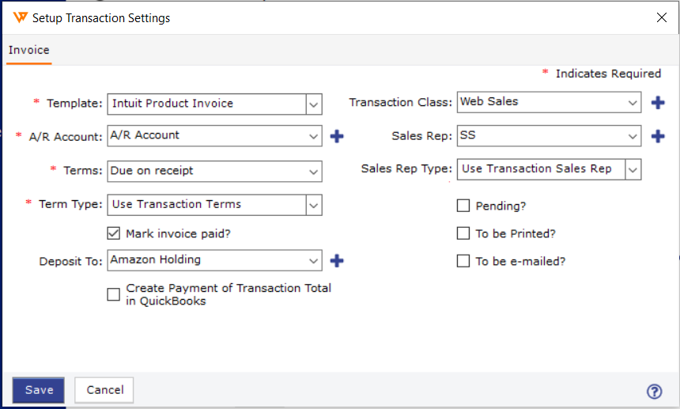This screenshot has height=409, width=680.
Task: Expand Sales Rep Type dropdown arrow
Action: coord(633,169)
